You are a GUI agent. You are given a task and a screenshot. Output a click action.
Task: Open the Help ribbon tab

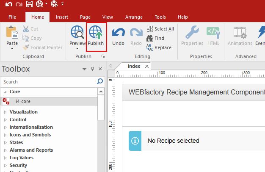(183, 17)
